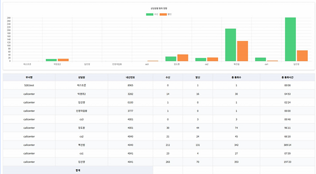
Task: Select total calls value 342
Action: 236,145
